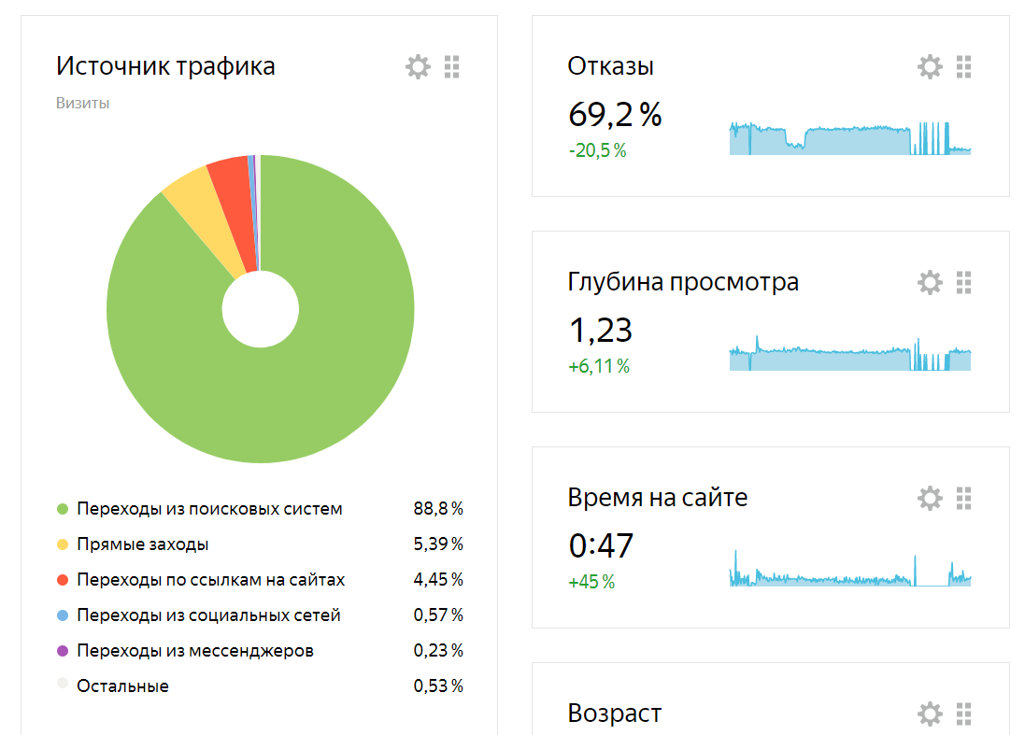
Task: Click the 0,53 % value
Action: click(438, 686)
